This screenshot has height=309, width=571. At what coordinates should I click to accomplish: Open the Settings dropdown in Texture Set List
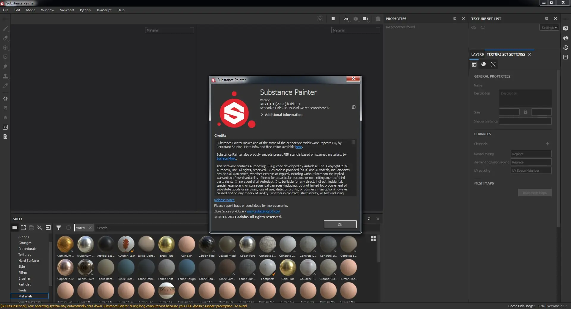[x=549, y=28]
